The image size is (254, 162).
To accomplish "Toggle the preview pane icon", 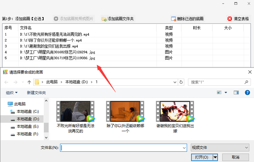I will [x=236, y=93].
